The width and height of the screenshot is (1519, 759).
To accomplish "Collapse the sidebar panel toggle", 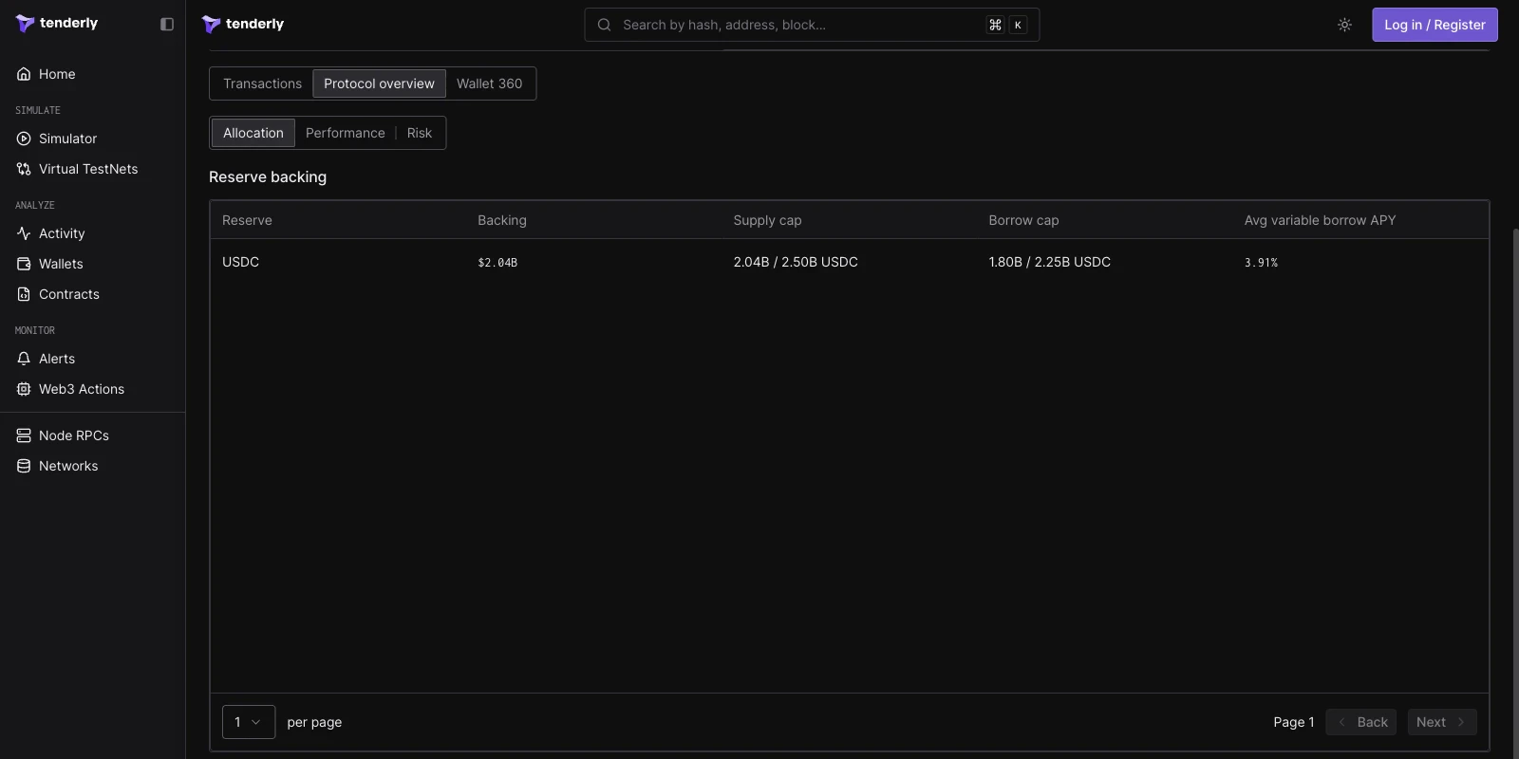I will coord(167,24).
